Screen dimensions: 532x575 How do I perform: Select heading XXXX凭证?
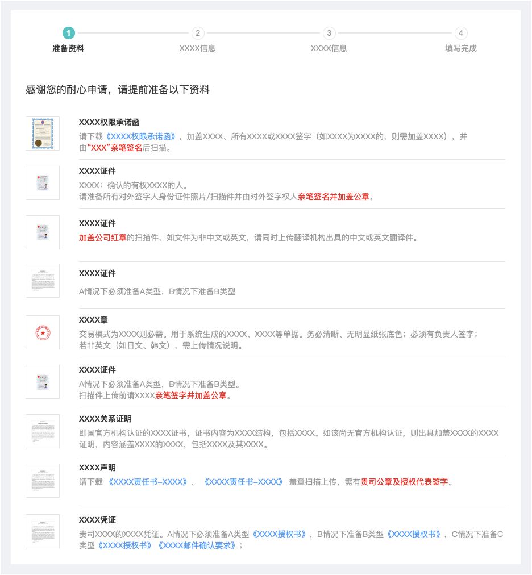[97, 520]
